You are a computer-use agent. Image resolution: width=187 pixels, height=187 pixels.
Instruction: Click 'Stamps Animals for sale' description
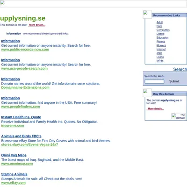click(42, 179)
